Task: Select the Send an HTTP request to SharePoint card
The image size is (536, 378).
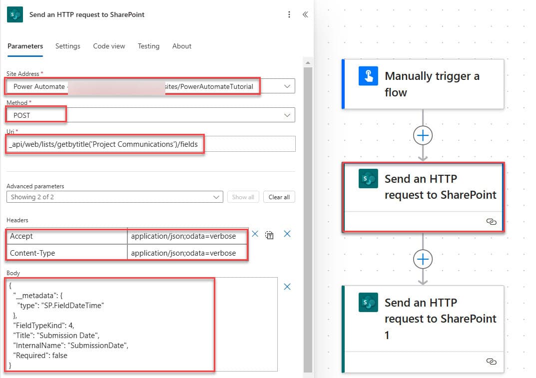Action: click(x=423, y=198)
